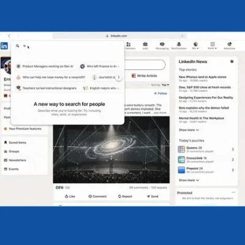This screenshot has height=245, width=245.
Task: Open the LinkedIn home logo
Action: pos(4,46)
